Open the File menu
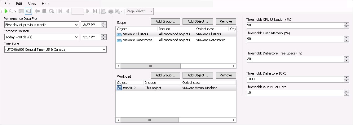Viewport: 353px width, 125px height. (x=7, y=4)
